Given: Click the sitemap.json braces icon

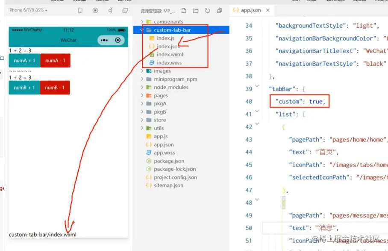Looking at the screenshot, I should pyautogui.click(x=149, y=185).
